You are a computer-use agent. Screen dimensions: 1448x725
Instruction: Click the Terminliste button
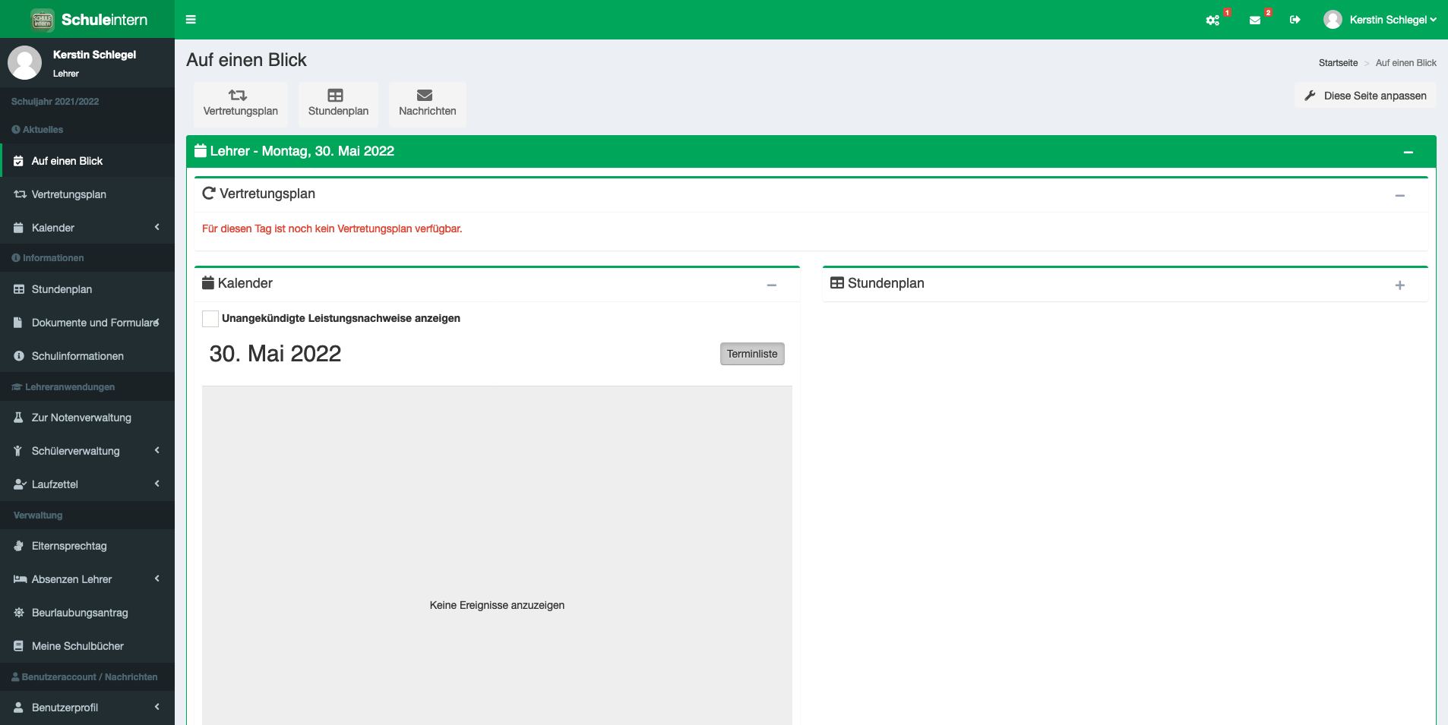tap(752, 354)
